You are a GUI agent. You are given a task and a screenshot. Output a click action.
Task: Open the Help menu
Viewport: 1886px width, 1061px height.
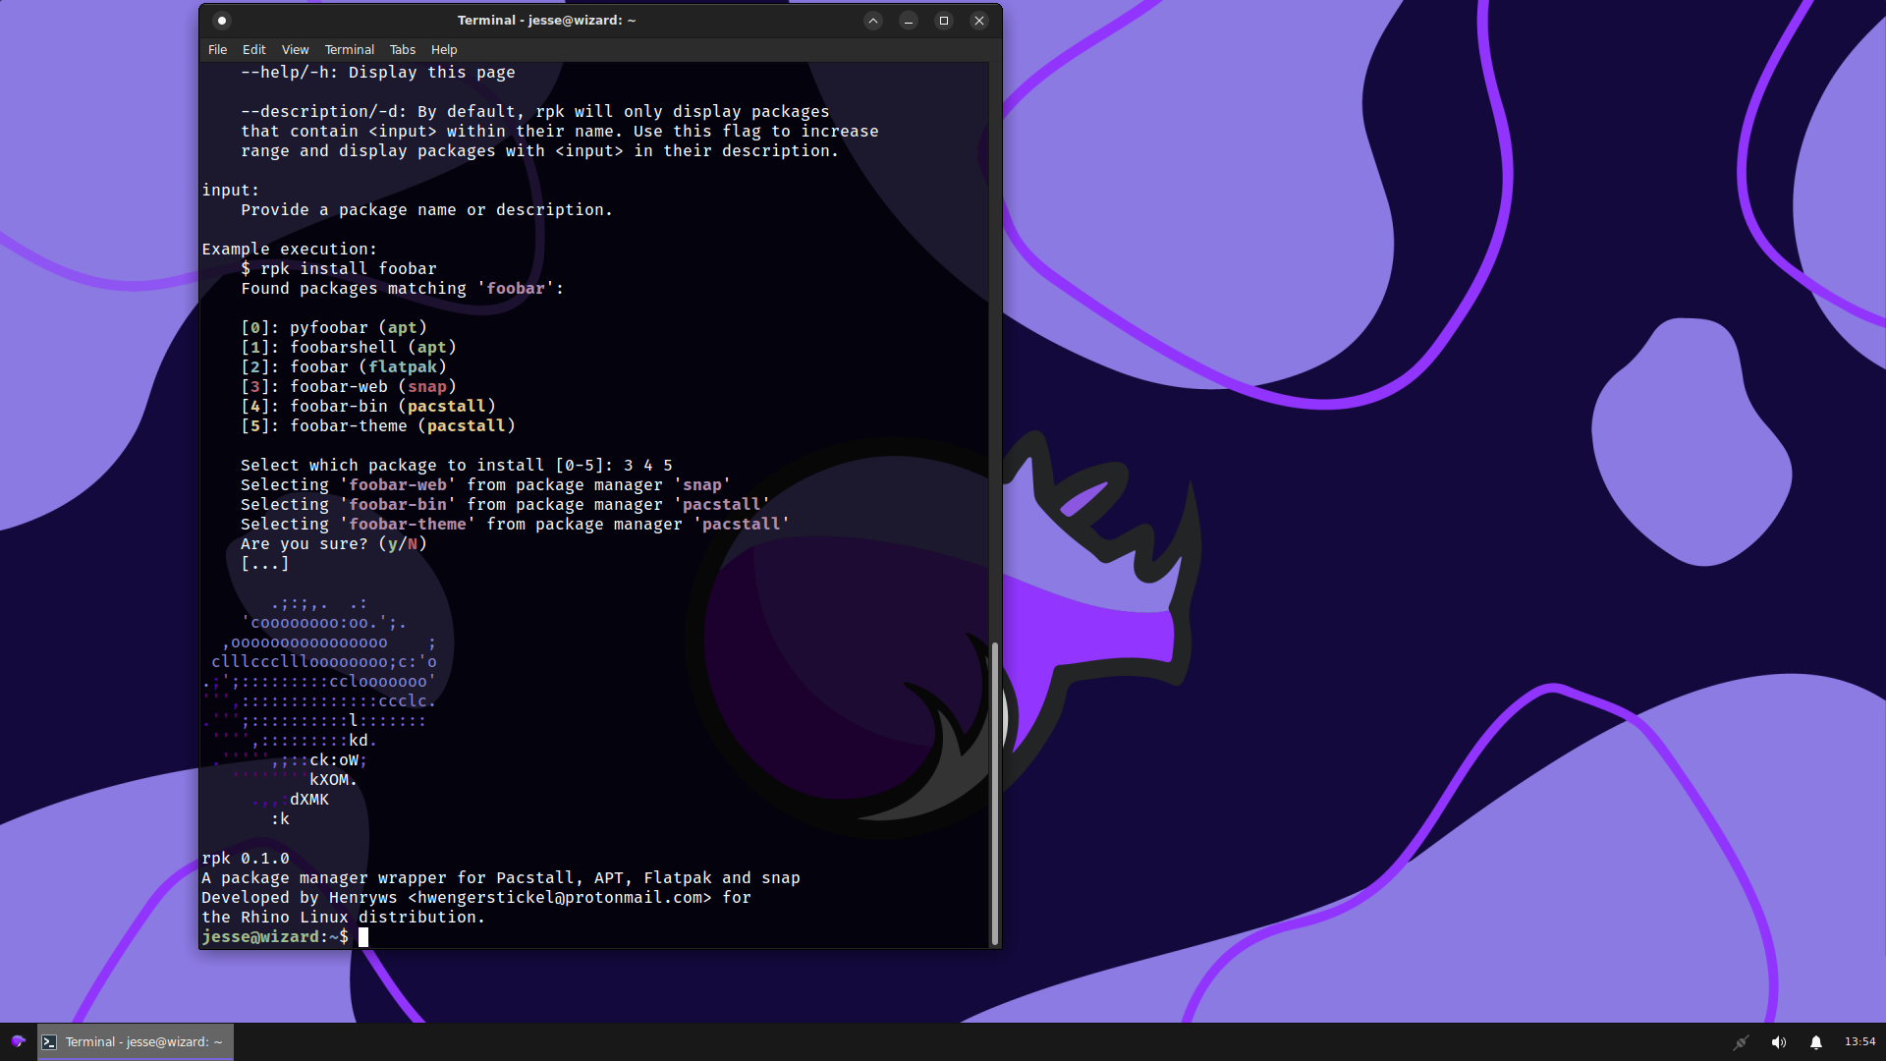pyautogui.click(x=444, y=49)
